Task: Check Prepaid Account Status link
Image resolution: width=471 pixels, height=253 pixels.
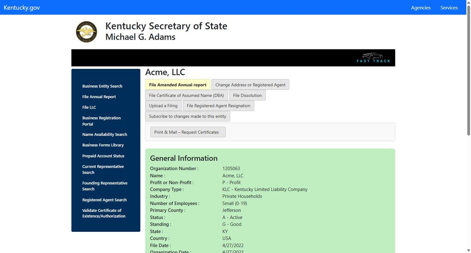Action: tap(103, 156)
